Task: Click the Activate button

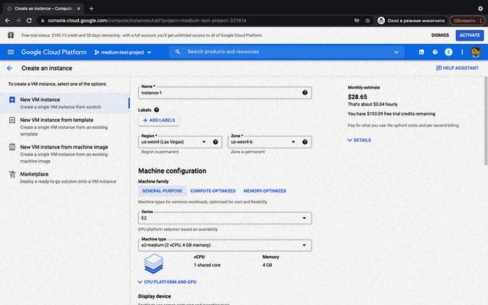Action: coord(470,35)
